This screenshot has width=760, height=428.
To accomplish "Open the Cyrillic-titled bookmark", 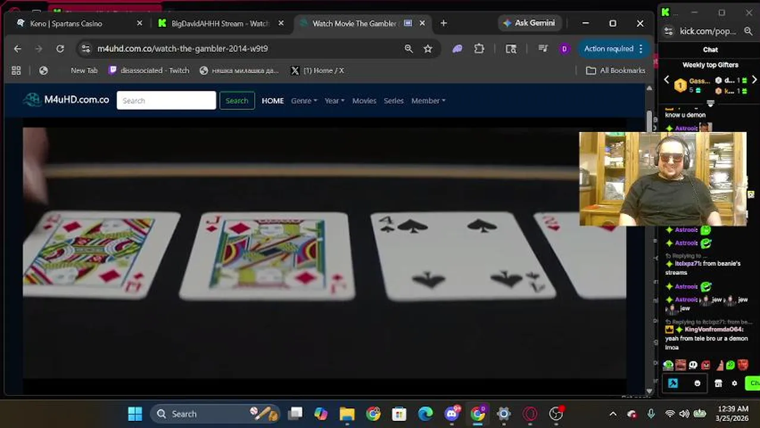I will (x=239, y=70).
